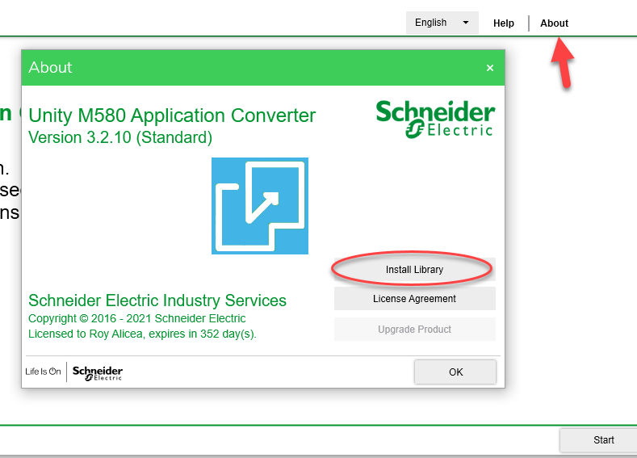This screenshot has height=458, width=637.
Task: Close the About dialog with X
Action: point(490,68)
